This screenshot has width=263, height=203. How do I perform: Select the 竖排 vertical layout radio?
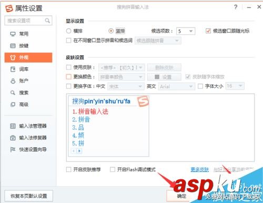(111, 31)
